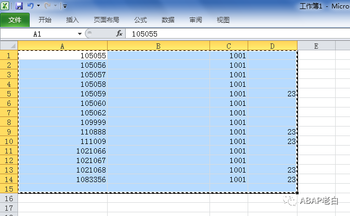Undo the last action

pos(30,6)
